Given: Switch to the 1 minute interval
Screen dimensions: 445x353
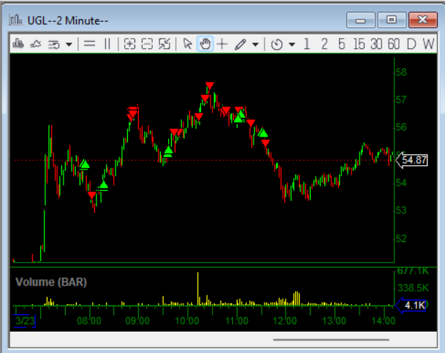Looking at the screenshot, I should pos(306,44).
